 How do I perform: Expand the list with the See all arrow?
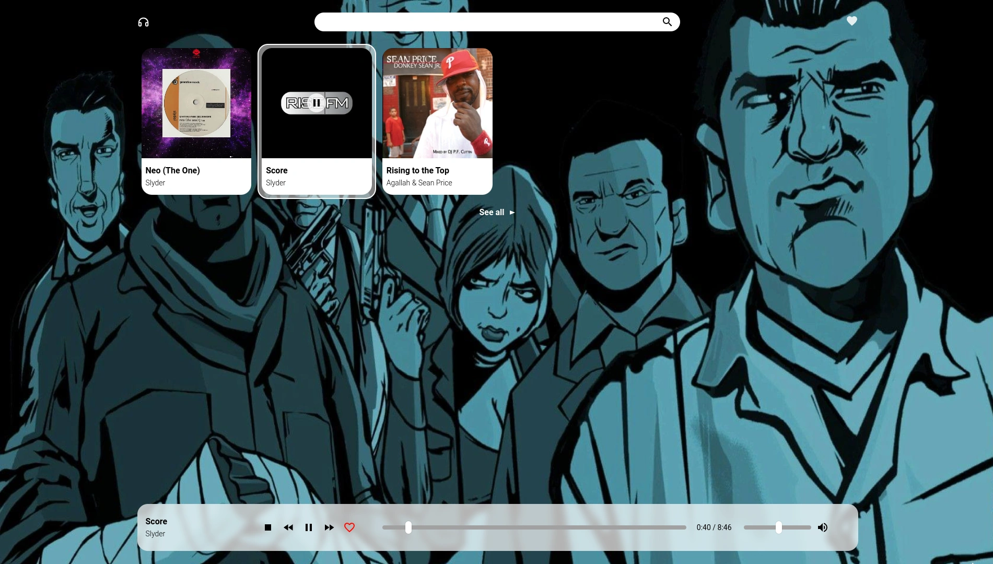tap(512, 213)
